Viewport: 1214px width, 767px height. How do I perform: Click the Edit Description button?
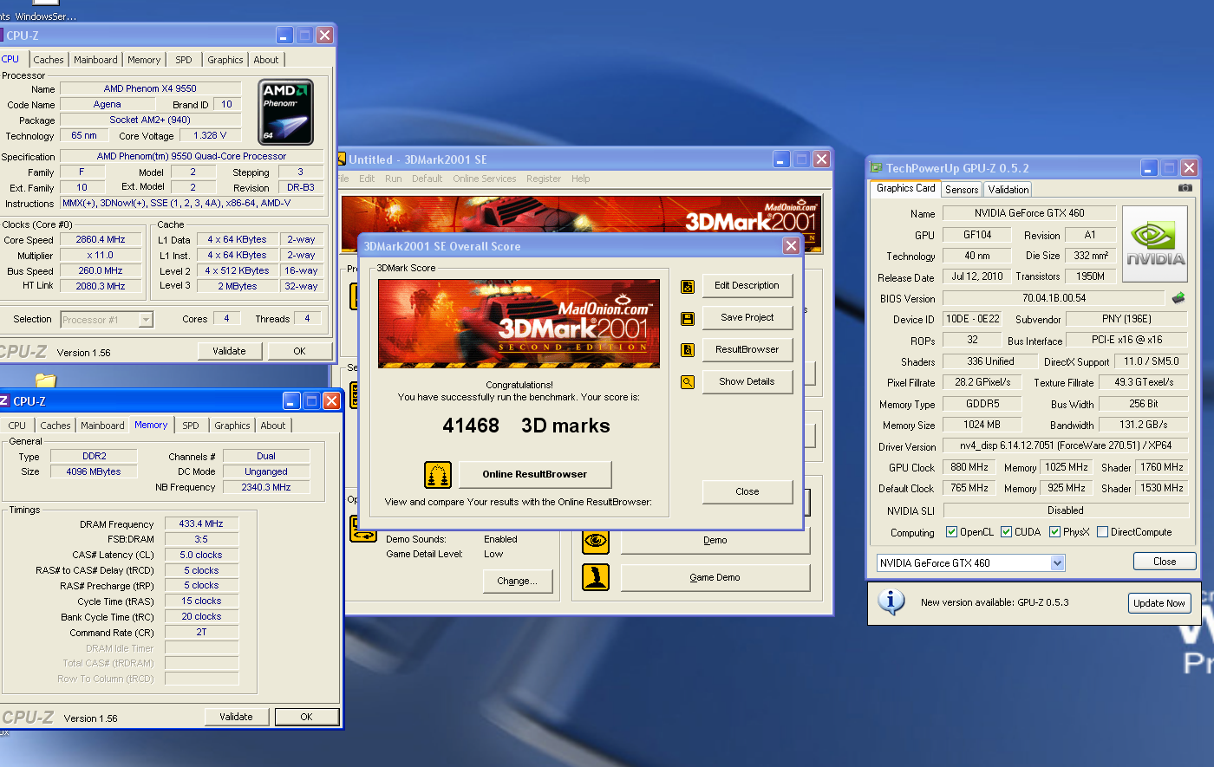coord(747,286)
